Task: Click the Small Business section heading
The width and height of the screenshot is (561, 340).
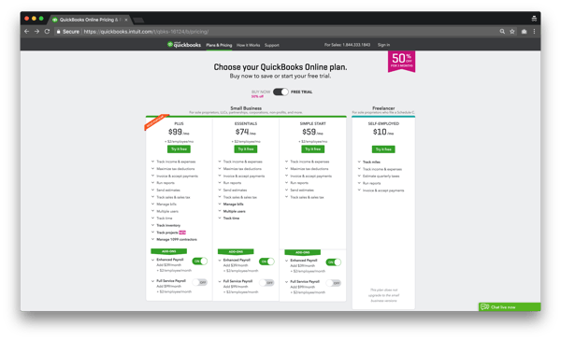Action: (x=246, y=108)
